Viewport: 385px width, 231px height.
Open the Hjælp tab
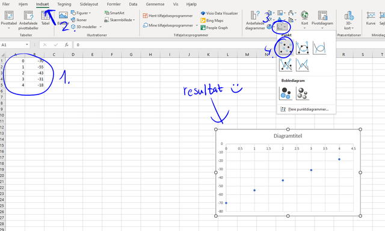point(191,4)
